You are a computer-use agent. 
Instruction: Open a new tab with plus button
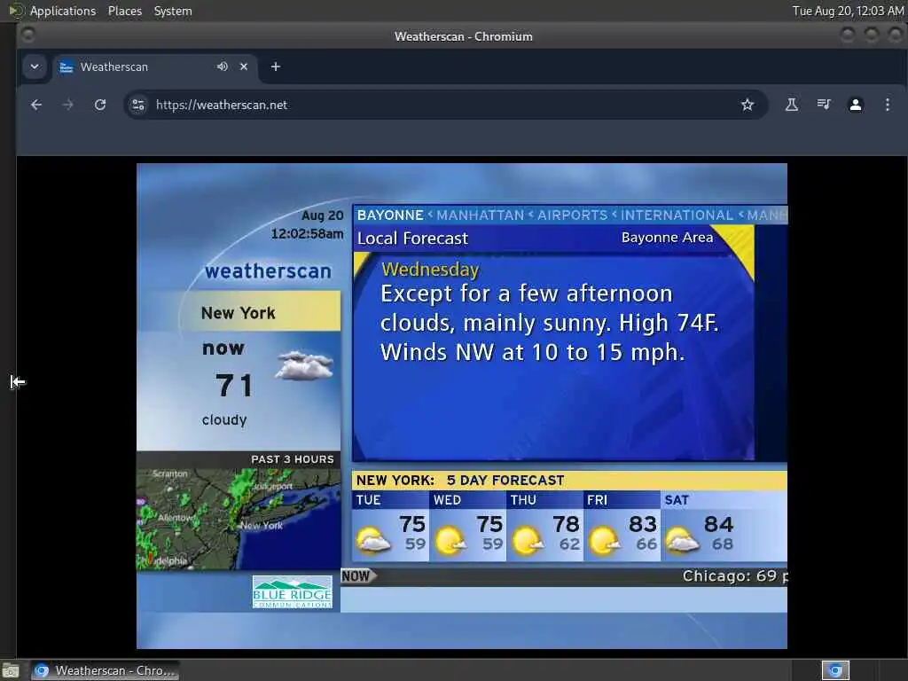pos(276,67)
